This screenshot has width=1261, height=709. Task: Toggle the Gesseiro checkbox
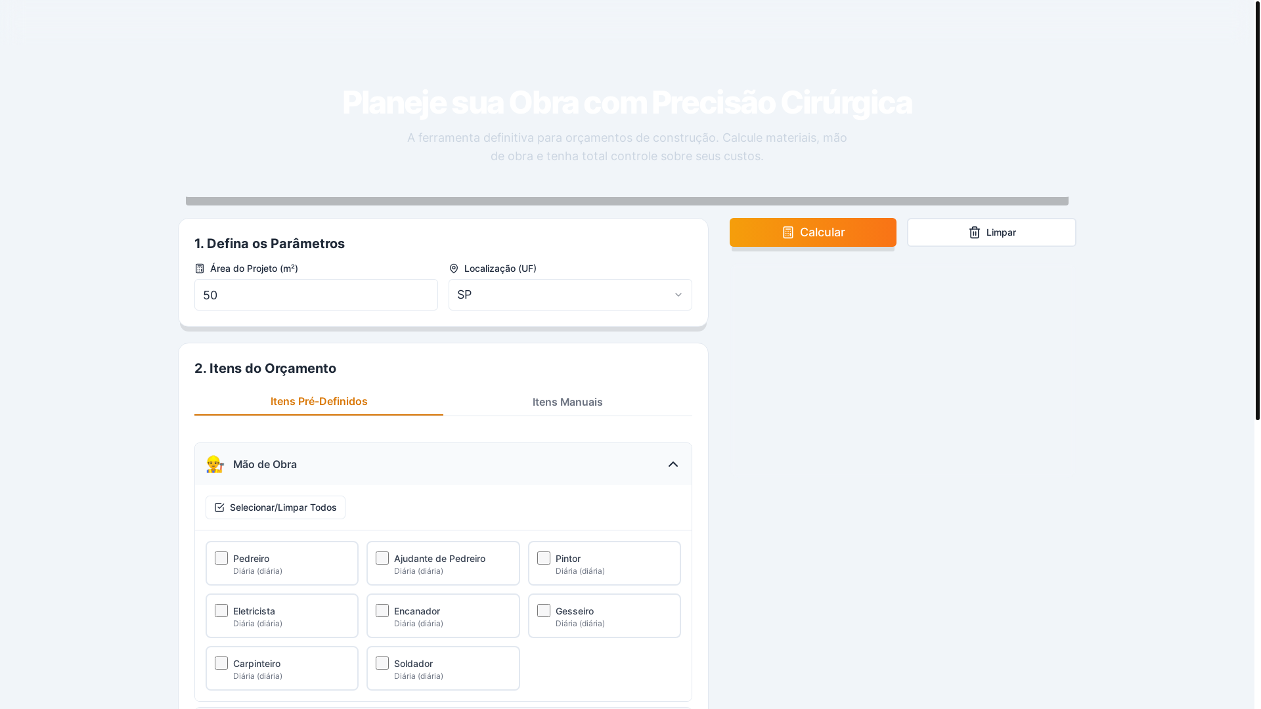[544, 611]
